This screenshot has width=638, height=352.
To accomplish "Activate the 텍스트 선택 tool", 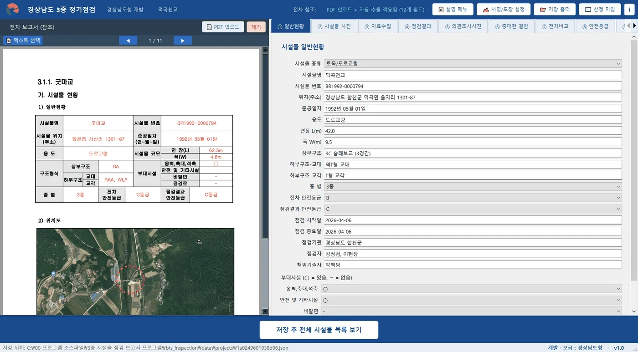I will tap(23, 41).
